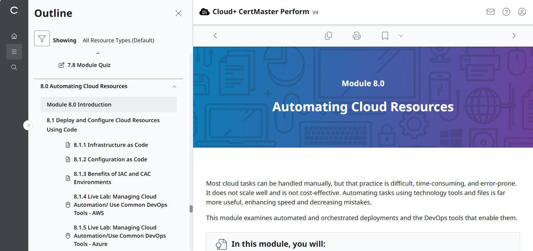Click the CertMaster cloud logo in the header
This screenshot has height=251, width=533.
(204, 12)
